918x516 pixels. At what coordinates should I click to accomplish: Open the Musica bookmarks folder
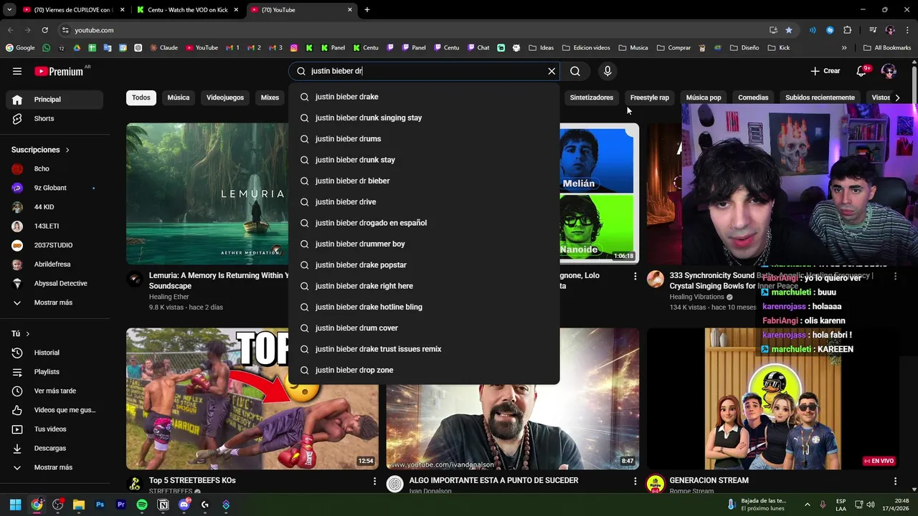(633, 48)
